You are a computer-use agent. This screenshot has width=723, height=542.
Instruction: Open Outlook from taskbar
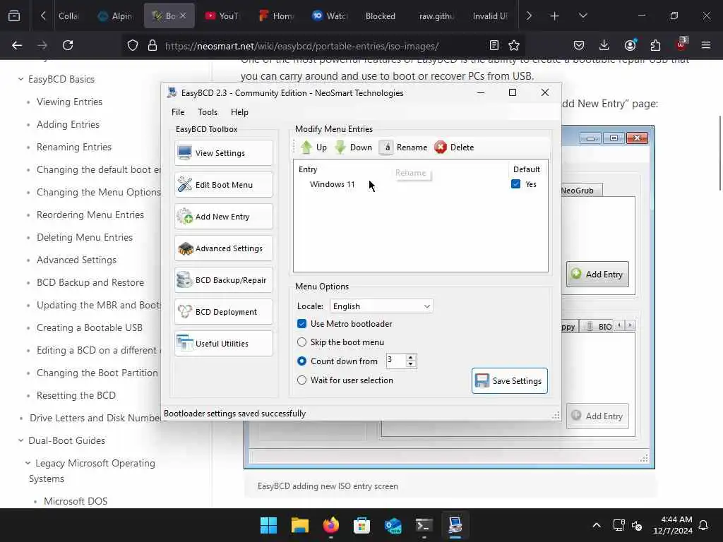point(393,525)
